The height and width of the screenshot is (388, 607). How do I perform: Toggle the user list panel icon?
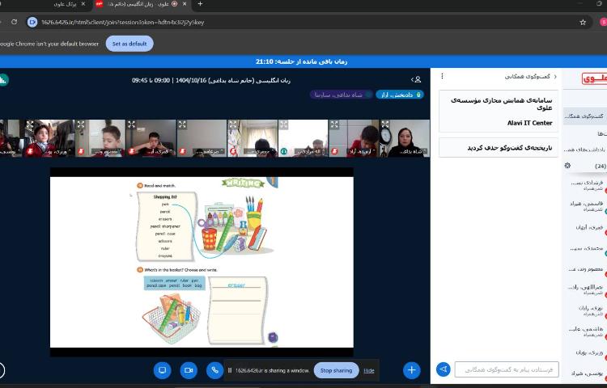click(x=417, y=79)
